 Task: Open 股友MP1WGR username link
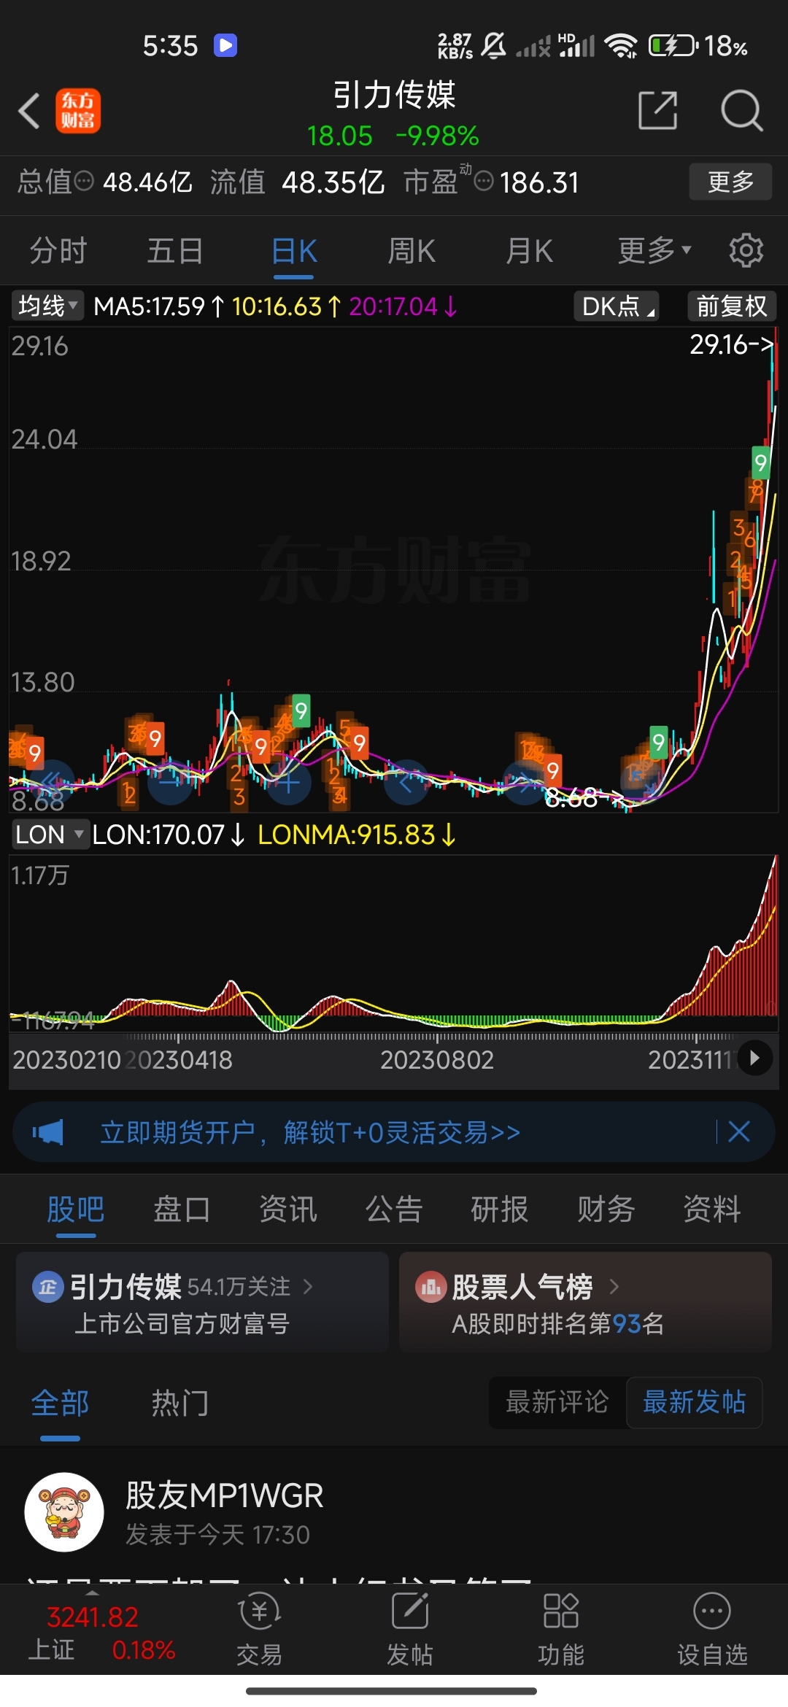point(225,1495)
